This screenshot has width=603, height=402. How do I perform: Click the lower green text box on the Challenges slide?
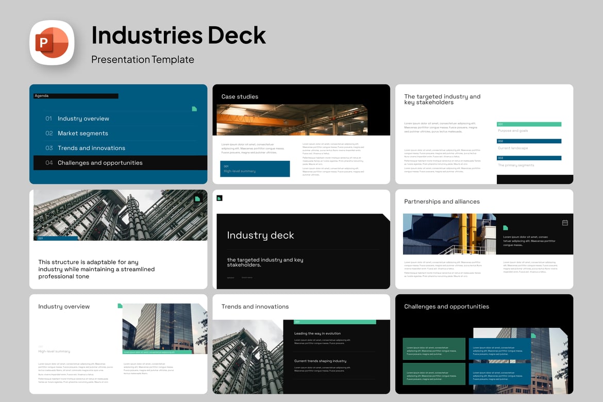434,374
